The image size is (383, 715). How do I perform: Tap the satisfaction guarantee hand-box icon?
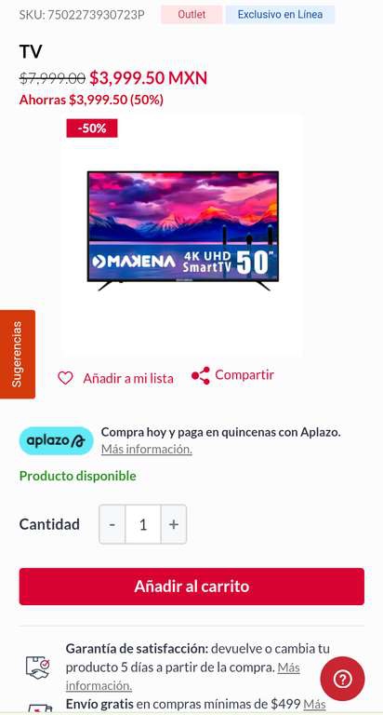[37, 668]
